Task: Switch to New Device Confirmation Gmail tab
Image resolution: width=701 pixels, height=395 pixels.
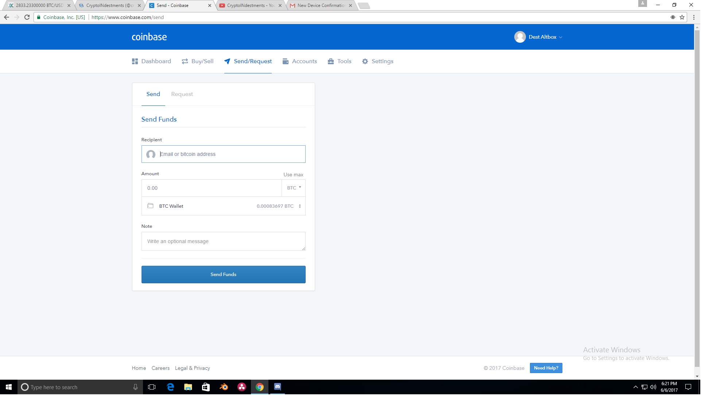Action: pyautogui.click(x=321, y=5)
